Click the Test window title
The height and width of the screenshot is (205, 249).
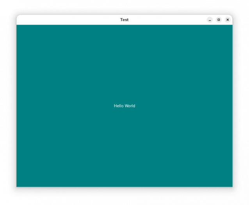coord(124,20)
